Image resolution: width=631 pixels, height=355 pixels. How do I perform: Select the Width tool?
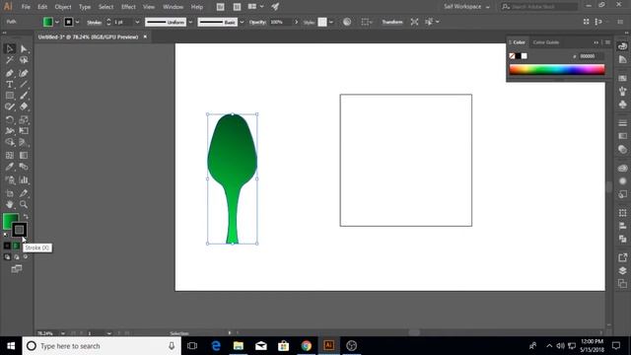coord(10,131)
